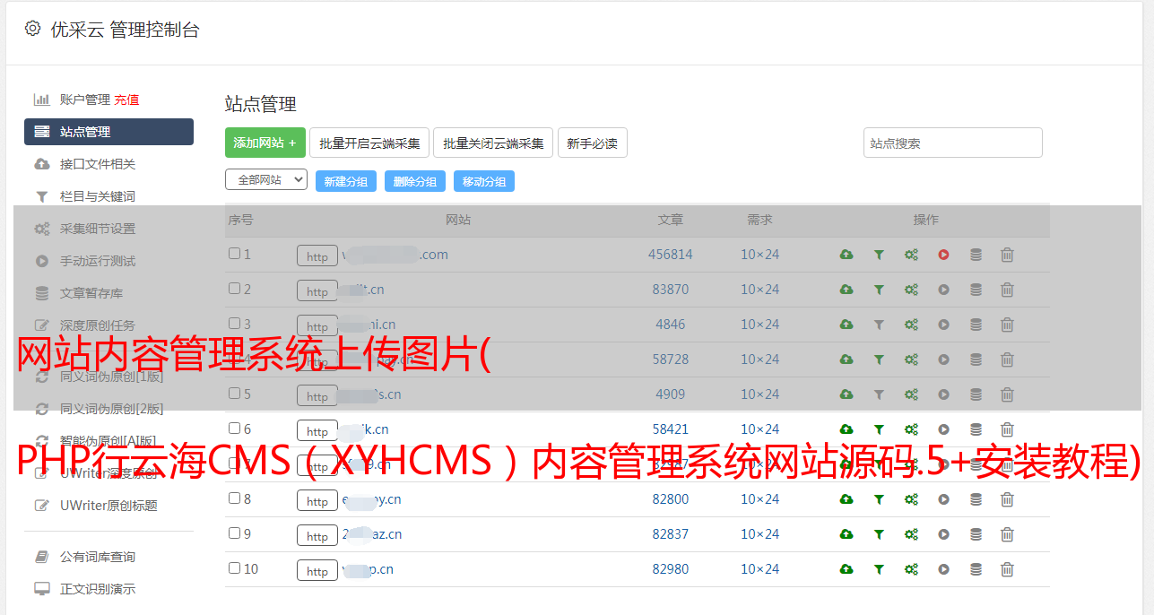Click the article count 456814
1154x615 pixels.
point(671,255)
